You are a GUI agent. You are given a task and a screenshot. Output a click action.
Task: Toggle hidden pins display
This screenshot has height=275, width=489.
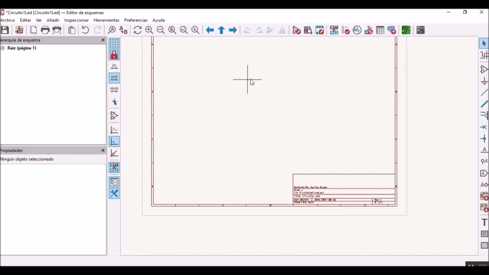[114, 115]
